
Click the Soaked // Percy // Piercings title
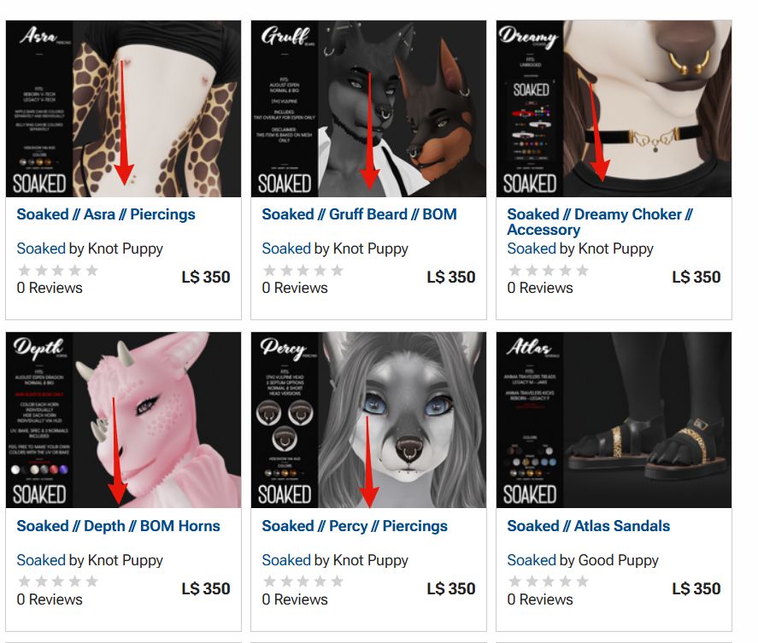pyautogui.click(x=355, y=526)
